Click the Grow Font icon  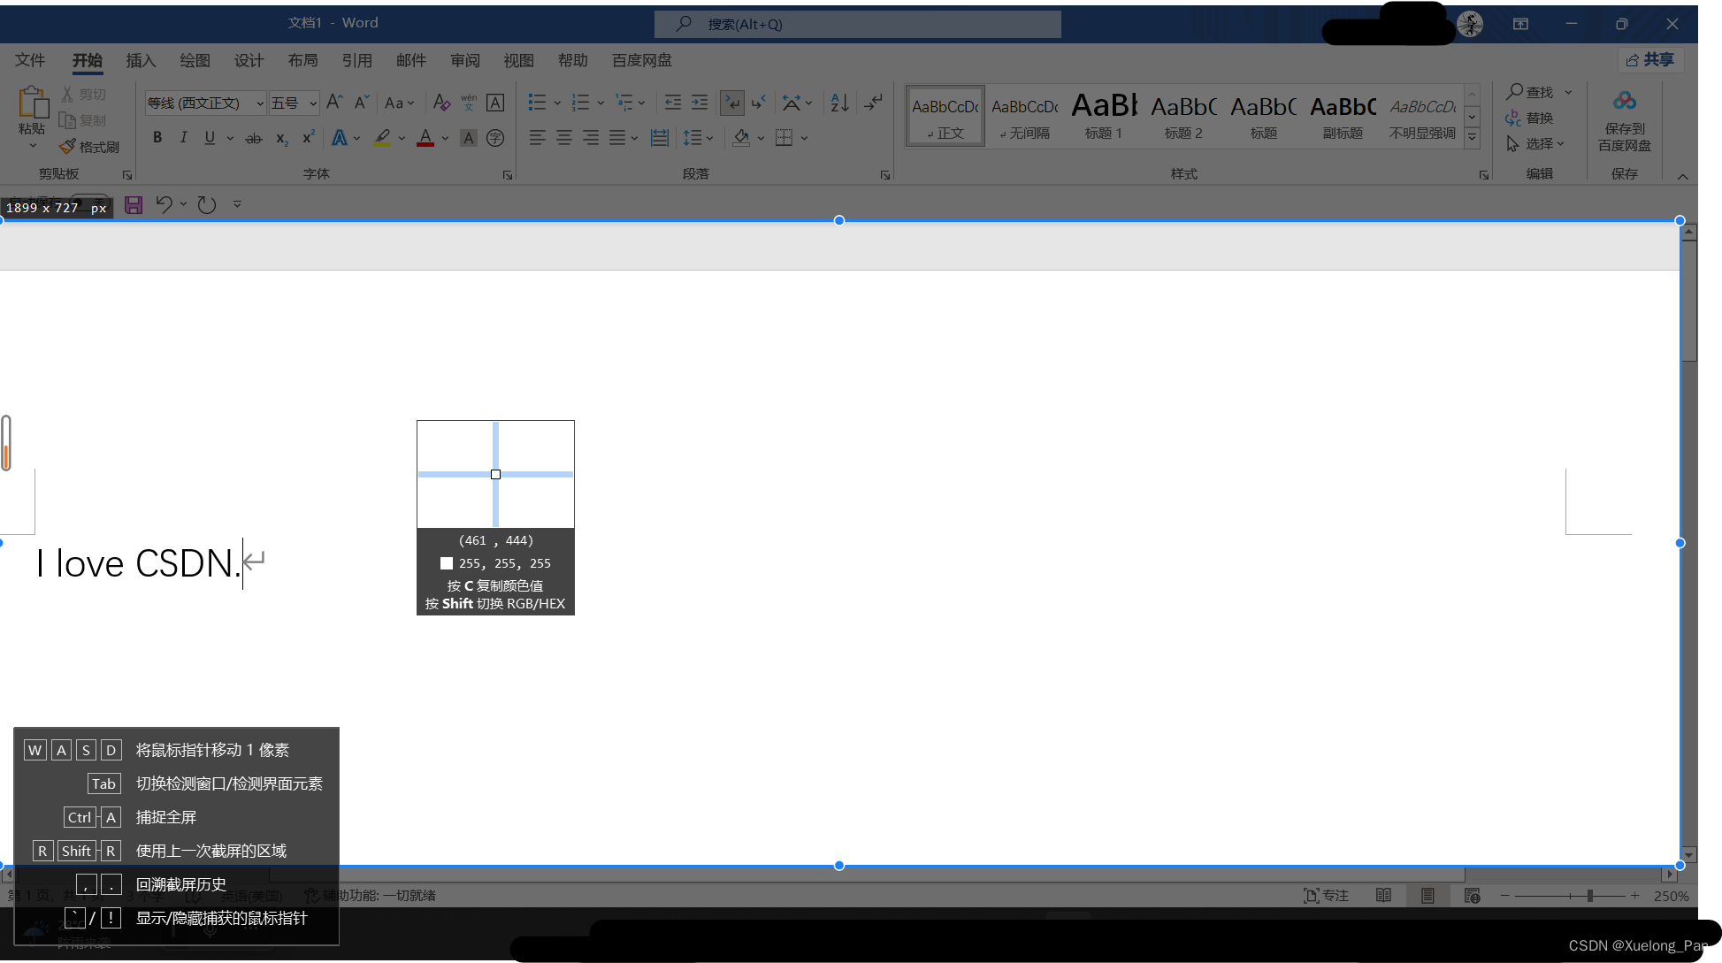coord(334,103)
